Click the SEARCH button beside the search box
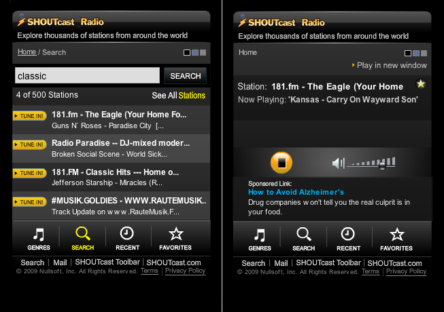The height and width of the screenshot is (312, 444). (x=185, y=76)
